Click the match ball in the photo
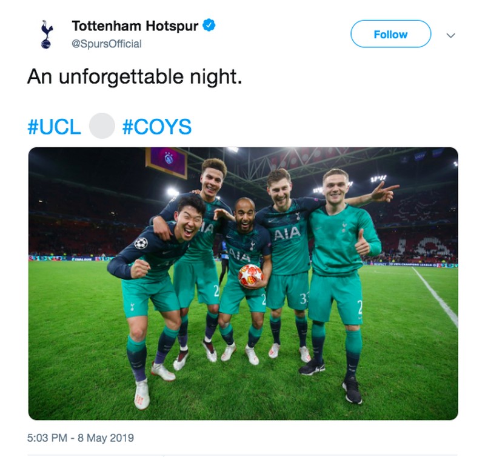 (x=250, y=275)
